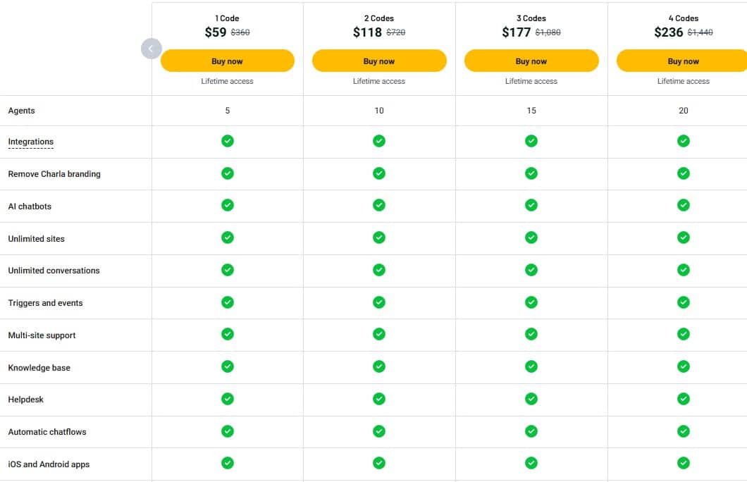Open the Integrations feature details link
Image resolution: width=747 pixels, height=482 pixels.
(30, 141)
